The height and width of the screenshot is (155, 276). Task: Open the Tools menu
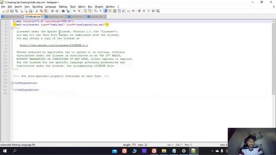[x=73, y=7]
